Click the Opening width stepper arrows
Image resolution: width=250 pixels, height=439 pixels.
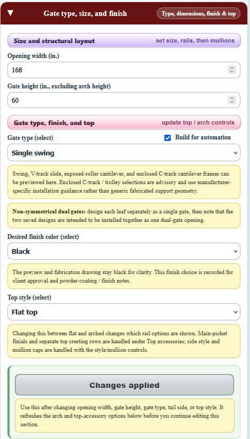coord(231,70)
